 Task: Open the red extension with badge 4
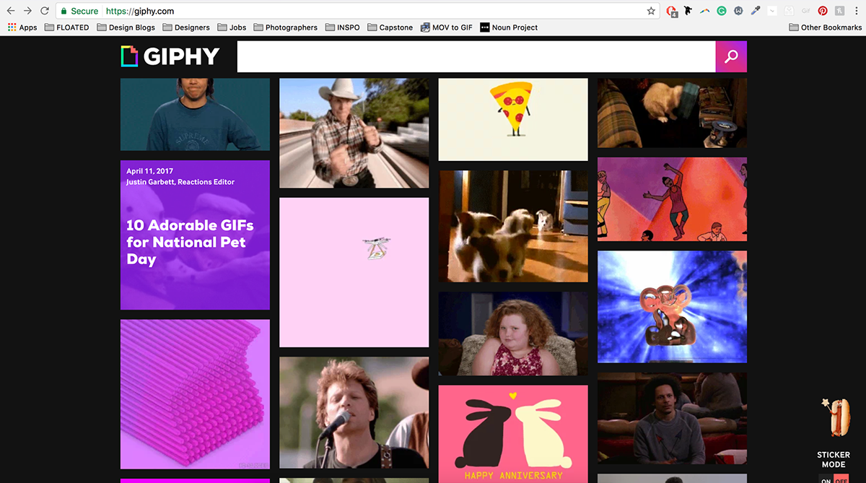tap(673, 11)
